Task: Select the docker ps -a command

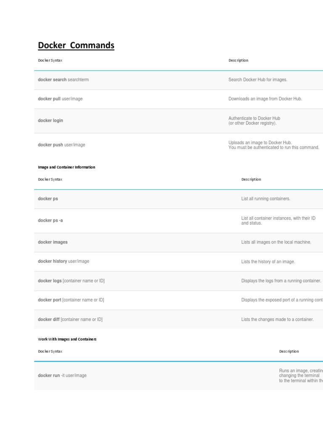Action: [50, 220]
